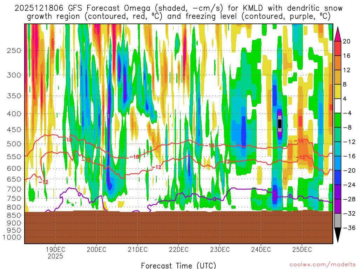Click the 1000 pressure level label
This screenshot has width=359, height=269.
[x=12, y=237]
